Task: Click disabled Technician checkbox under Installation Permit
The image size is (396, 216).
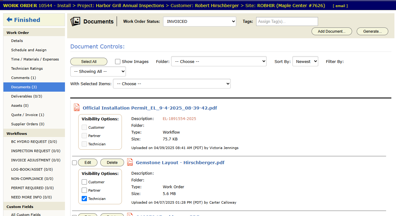Action: pos(84,144)
